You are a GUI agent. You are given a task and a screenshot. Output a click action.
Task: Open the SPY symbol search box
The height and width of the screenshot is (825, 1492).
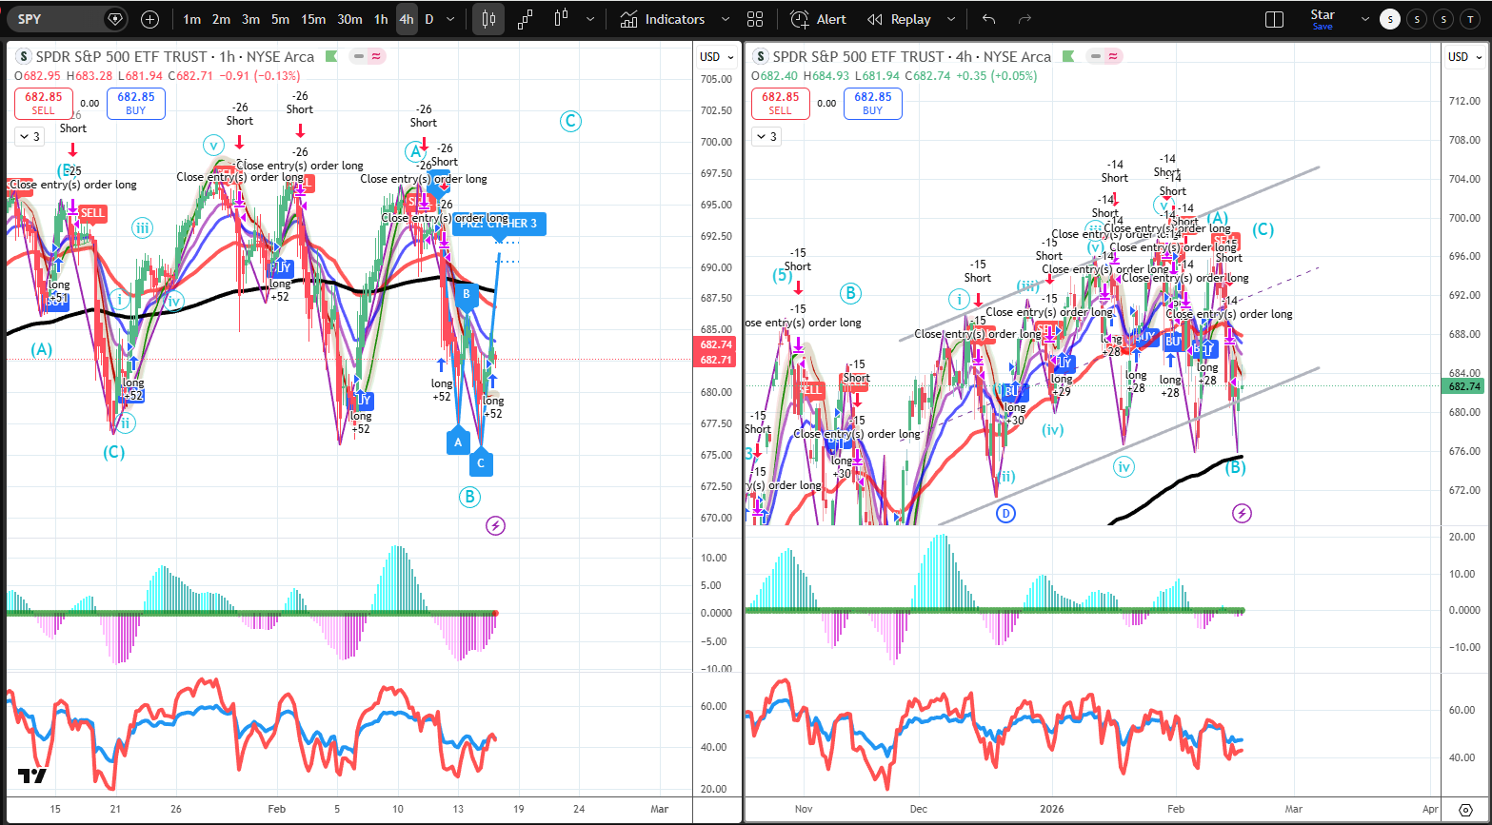pos(67,19)
